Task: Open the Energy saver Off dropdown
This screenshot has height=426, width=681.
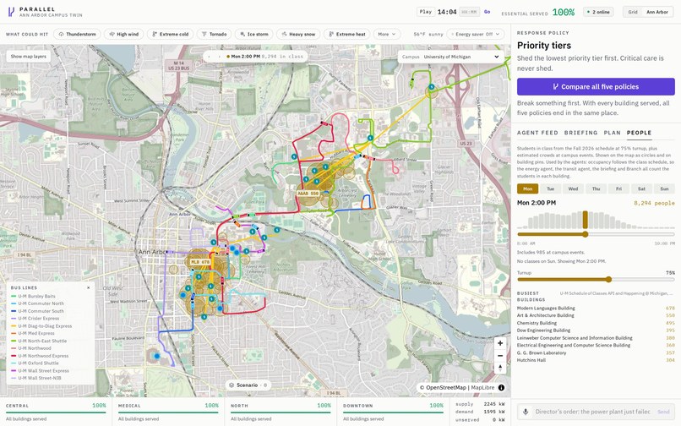Action: (475, 34)
